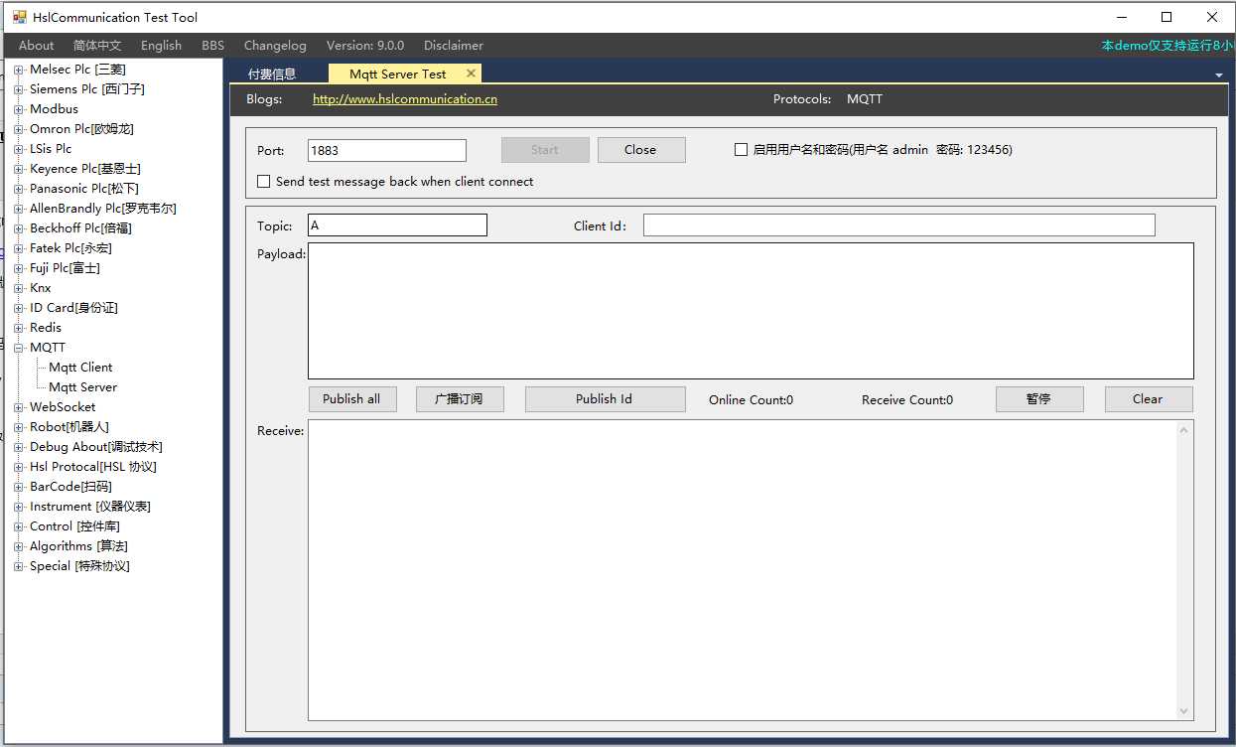The image size is (1236, 747).
Task: Click the grayed Start button
Action: (545, 150)
